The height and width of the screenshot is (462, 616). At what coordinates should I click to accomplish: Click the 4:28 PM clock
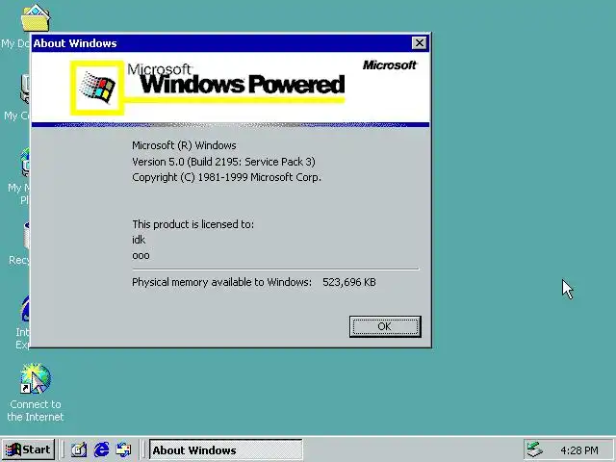[x=579, y=450]
